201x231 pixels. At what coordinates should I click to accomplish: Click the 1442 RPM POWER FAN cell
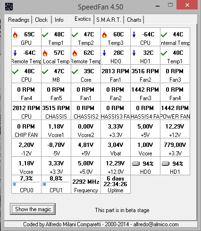point(175,111)
